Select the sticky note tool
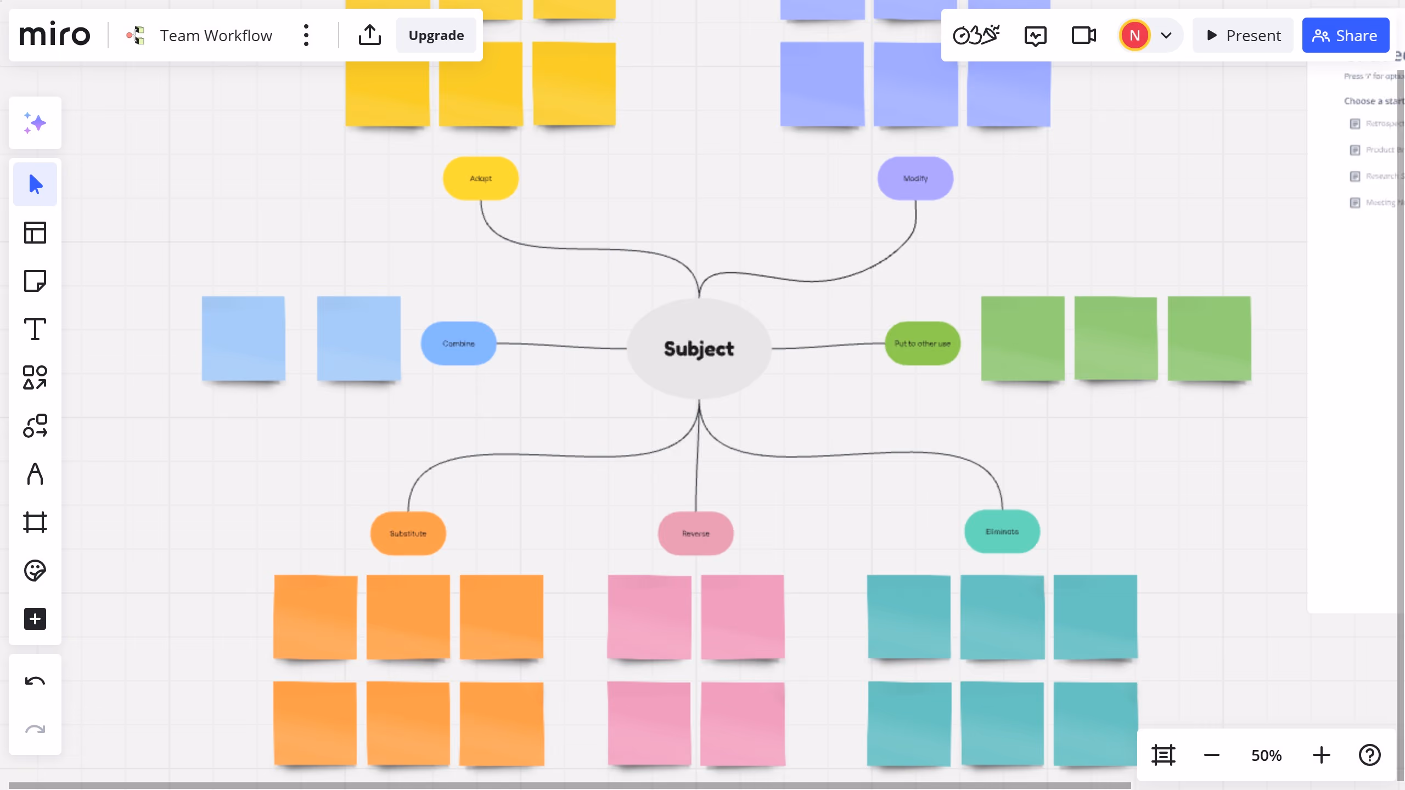Image resolution: width=1405 pixels, height=790 pixels. (35, 281)
